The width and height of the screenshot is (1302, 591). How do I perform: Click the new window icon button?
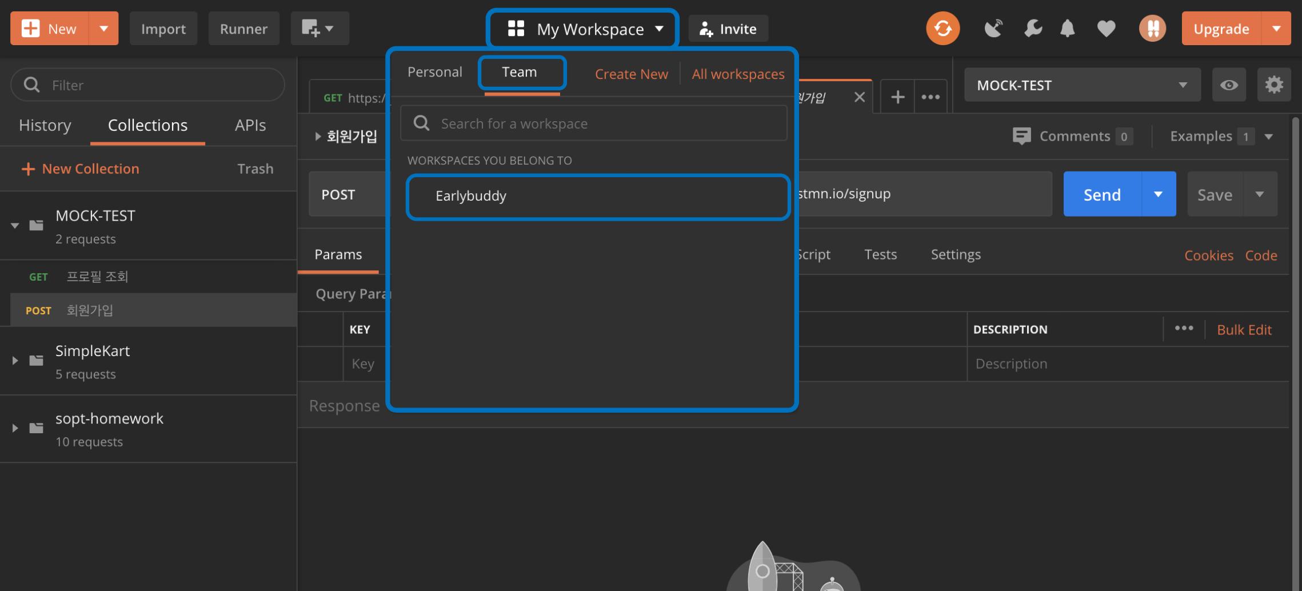pos(319,28)
